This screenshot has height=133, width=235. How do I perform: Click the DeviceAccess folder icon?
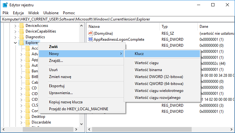point(22,26)
